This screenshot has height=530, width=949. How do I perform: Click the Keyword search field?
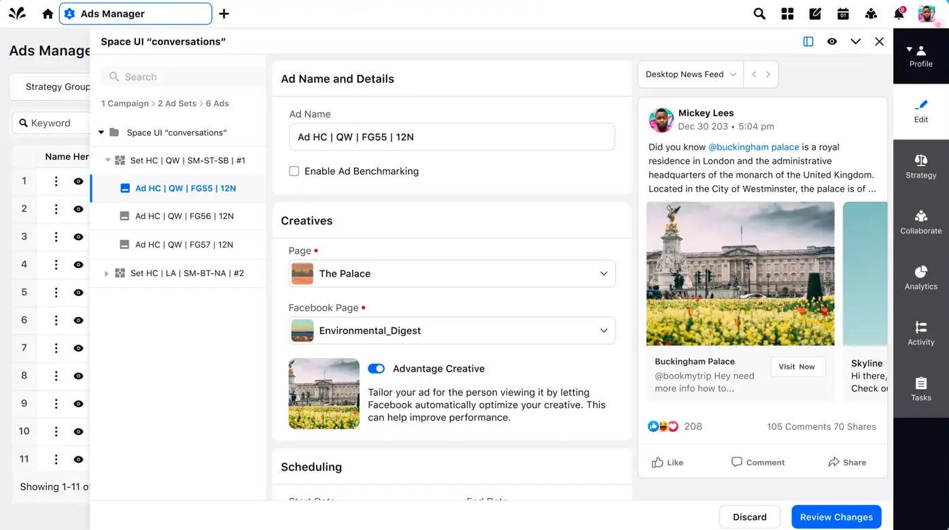[x=51, y=123]
